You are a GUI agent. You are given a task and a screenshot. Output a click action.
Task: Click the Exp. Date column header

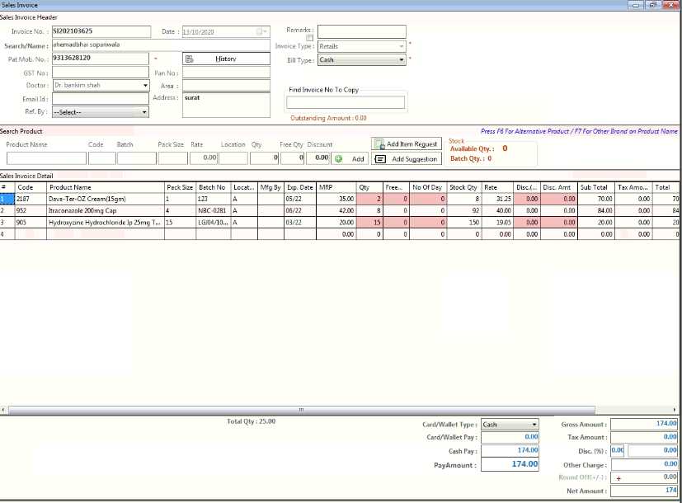click(300, 187)
